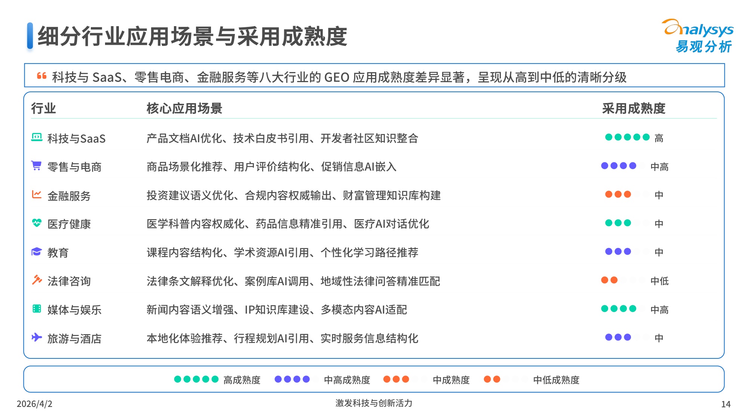Screen dimensions: 748x420
Task: Click the text 投资建议语义优化、合规内容权威输出、财富管理知识库构建
Action: tap(294, 195)
